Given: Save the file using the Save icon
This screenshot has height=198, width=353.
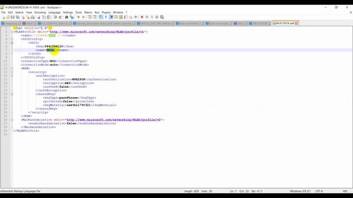Looking at the screenshot, I should [x=13, y=17].
